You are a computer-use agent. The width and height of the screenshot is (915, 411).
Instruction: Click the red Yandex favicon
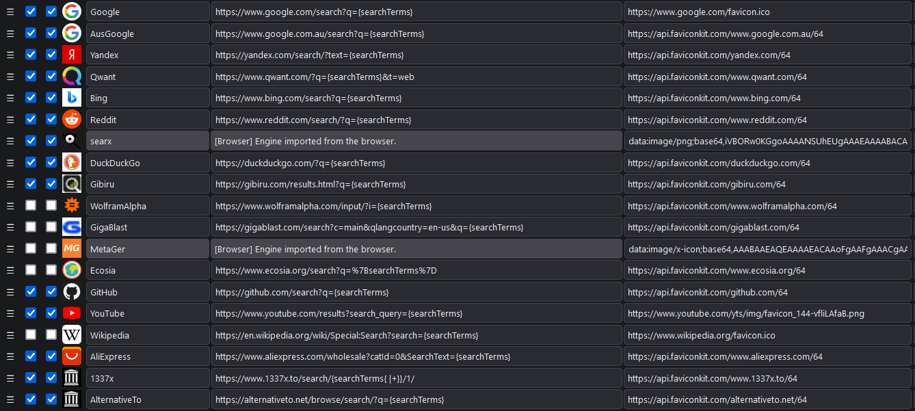(x=72, y=55)
